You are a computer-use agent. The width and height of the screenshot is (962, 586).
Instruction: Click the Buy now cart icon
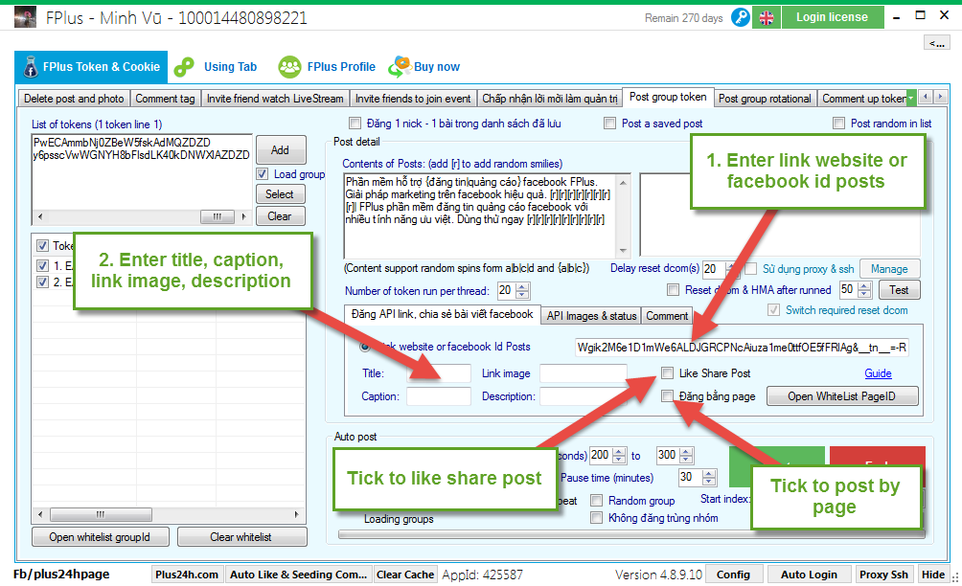(400, 67)
